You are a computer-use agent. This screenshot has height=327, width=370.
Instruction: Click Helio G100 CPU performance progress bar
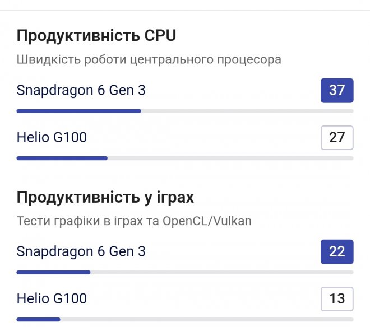[x=62, y=158]
